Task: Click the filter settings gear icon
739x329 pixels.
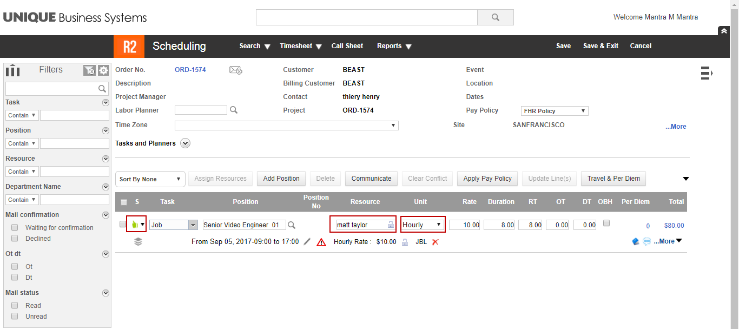Action: [x=103, y=70]
